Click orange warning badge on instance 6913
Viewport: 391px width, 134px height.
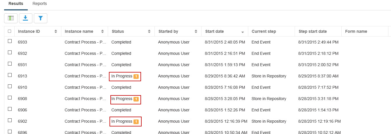(136, 77)
